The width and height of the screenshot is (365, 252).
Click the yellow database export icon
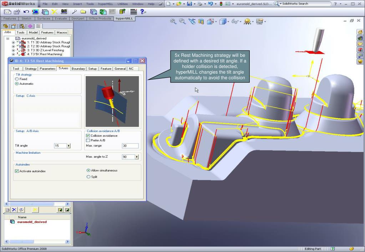click(122, 12)
